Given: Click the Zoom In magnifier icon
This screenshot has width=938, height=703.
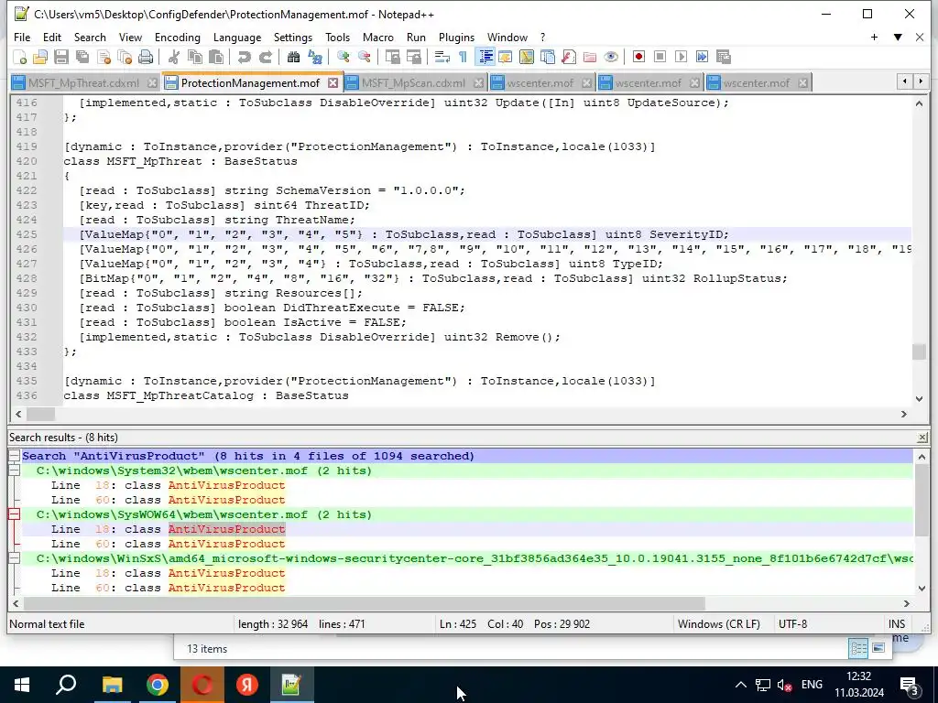Looking at the screenshot, I should pyautogui.click(x=343, y=57).
